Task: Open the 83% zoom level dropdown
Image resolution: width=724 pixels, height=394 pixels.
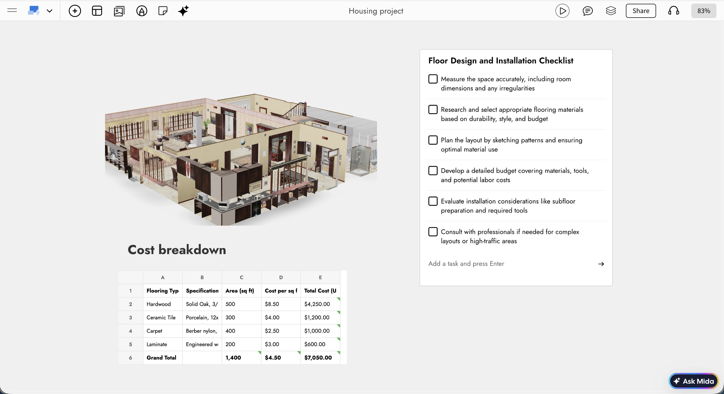Action: pyautogui.click(x=703, y=11)
